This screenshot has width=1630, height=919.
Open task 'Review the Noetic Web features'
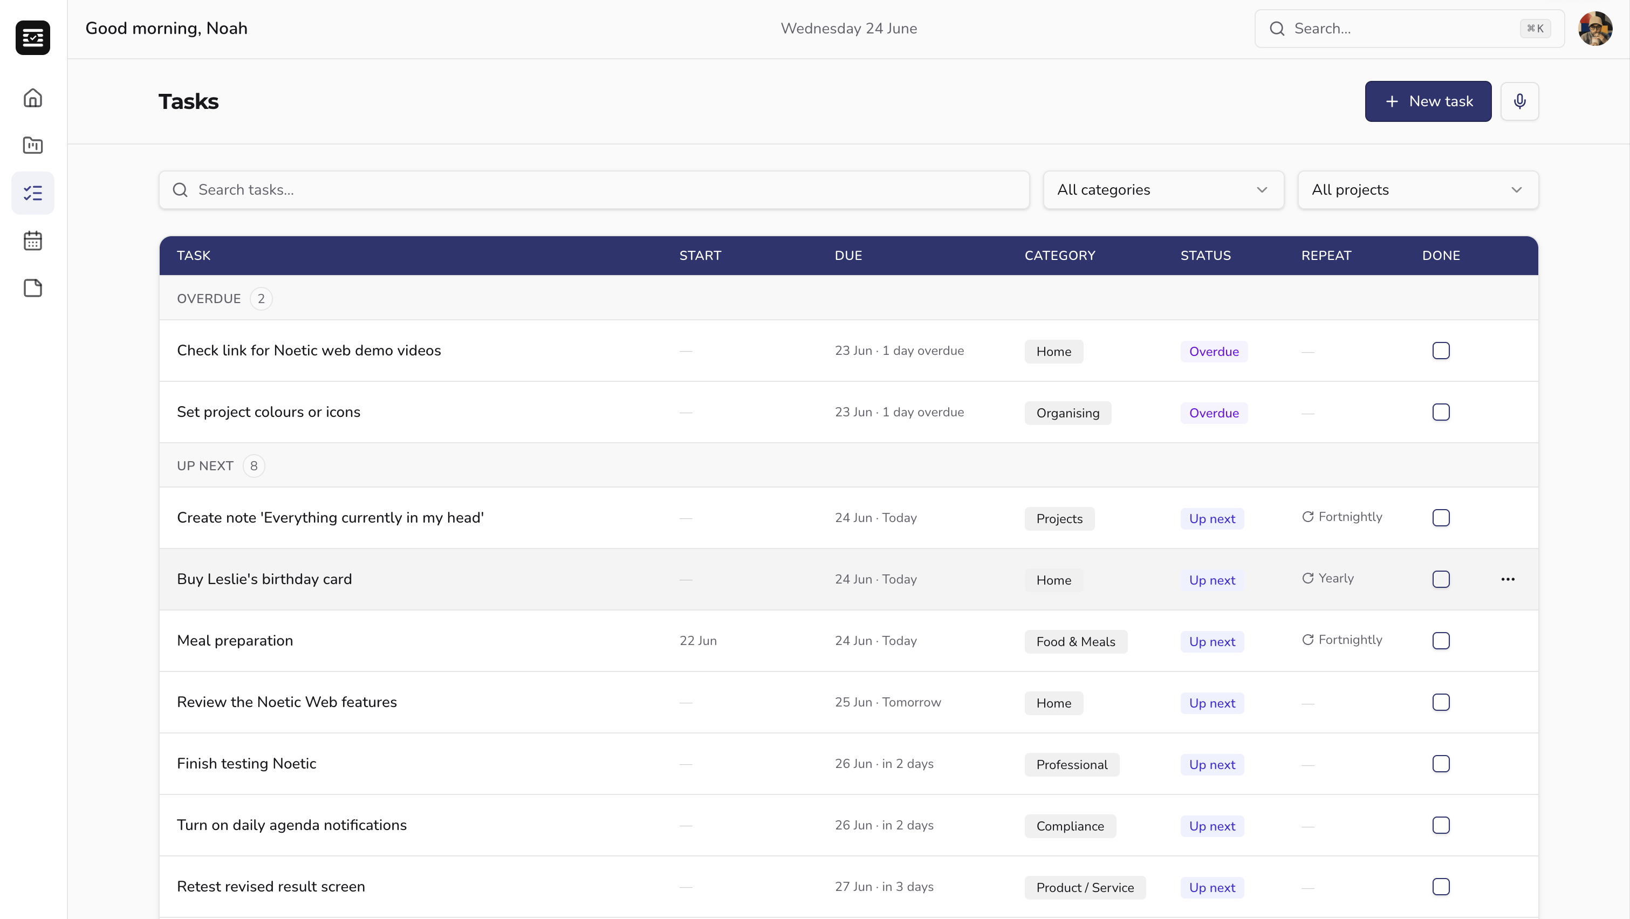tap(286, 702)
